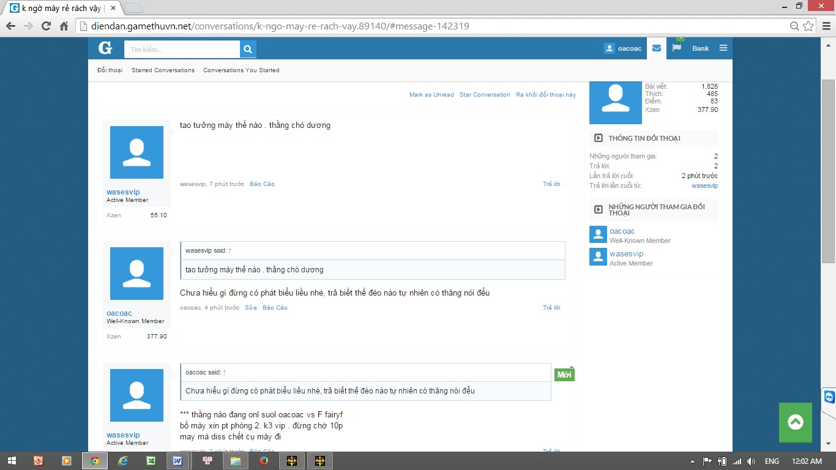Open Excel from the taskbar
This screenshot has width=836, height=470.
coord(151,461)
